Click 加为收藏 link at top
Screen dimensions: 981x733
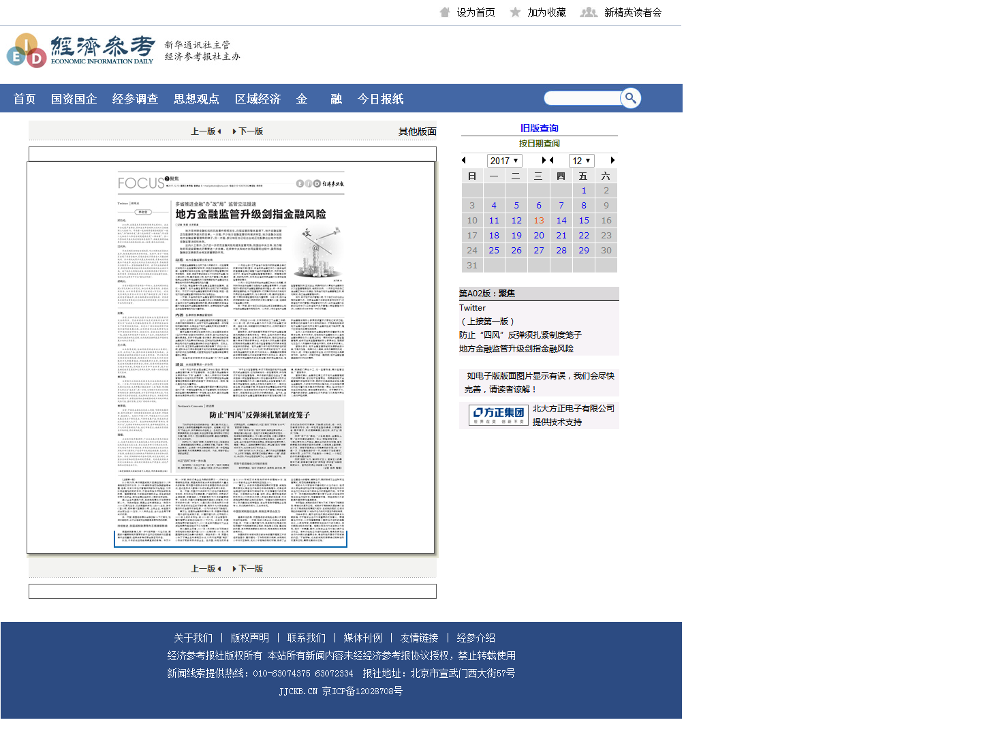[x=546, y=12]
